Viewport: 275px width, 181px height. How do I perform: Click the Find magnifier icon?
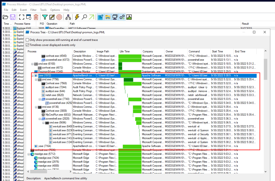[x=84, y=17]
